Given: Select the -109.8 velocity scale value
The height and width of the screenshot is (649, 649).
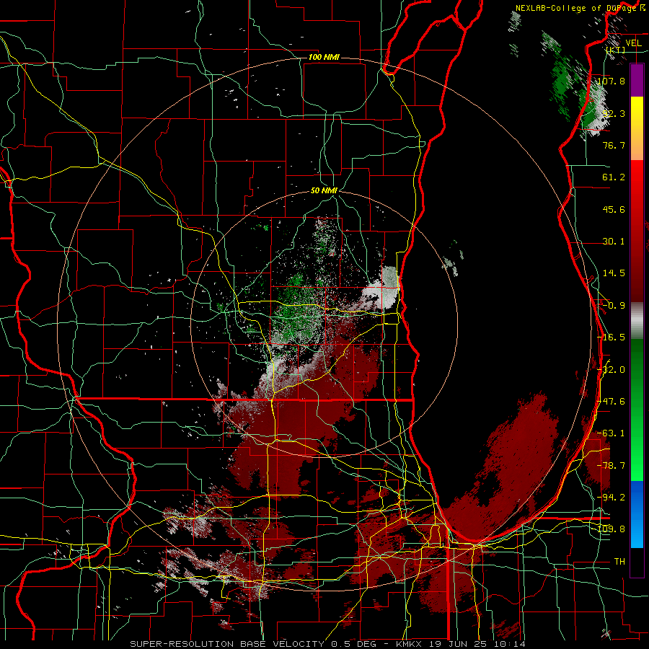Looking at the screenshot, I should tap(612, 529).
